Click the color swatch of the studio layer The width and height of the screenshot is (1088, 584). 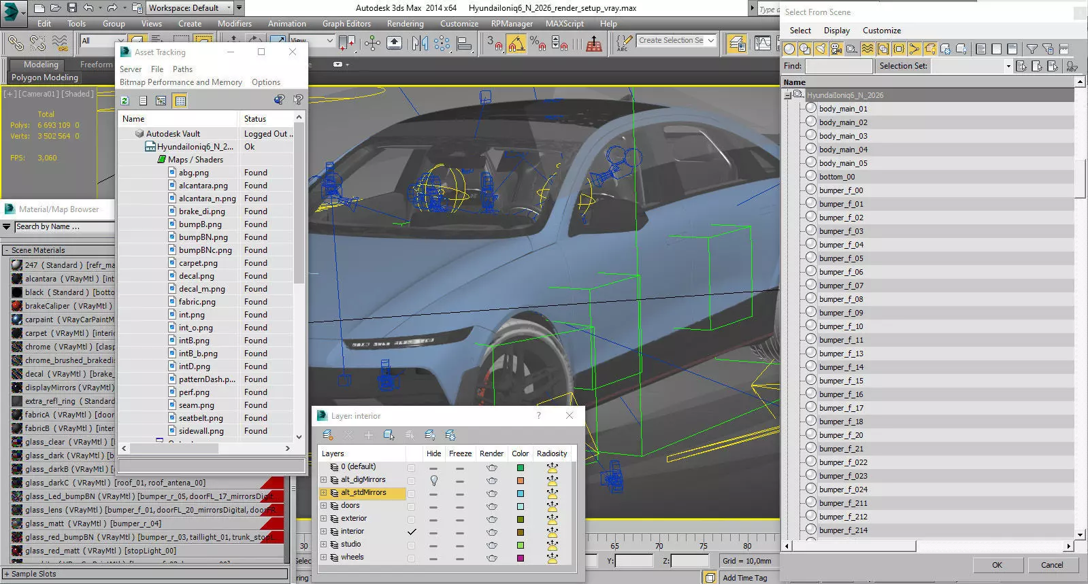(x=521, y=545)
